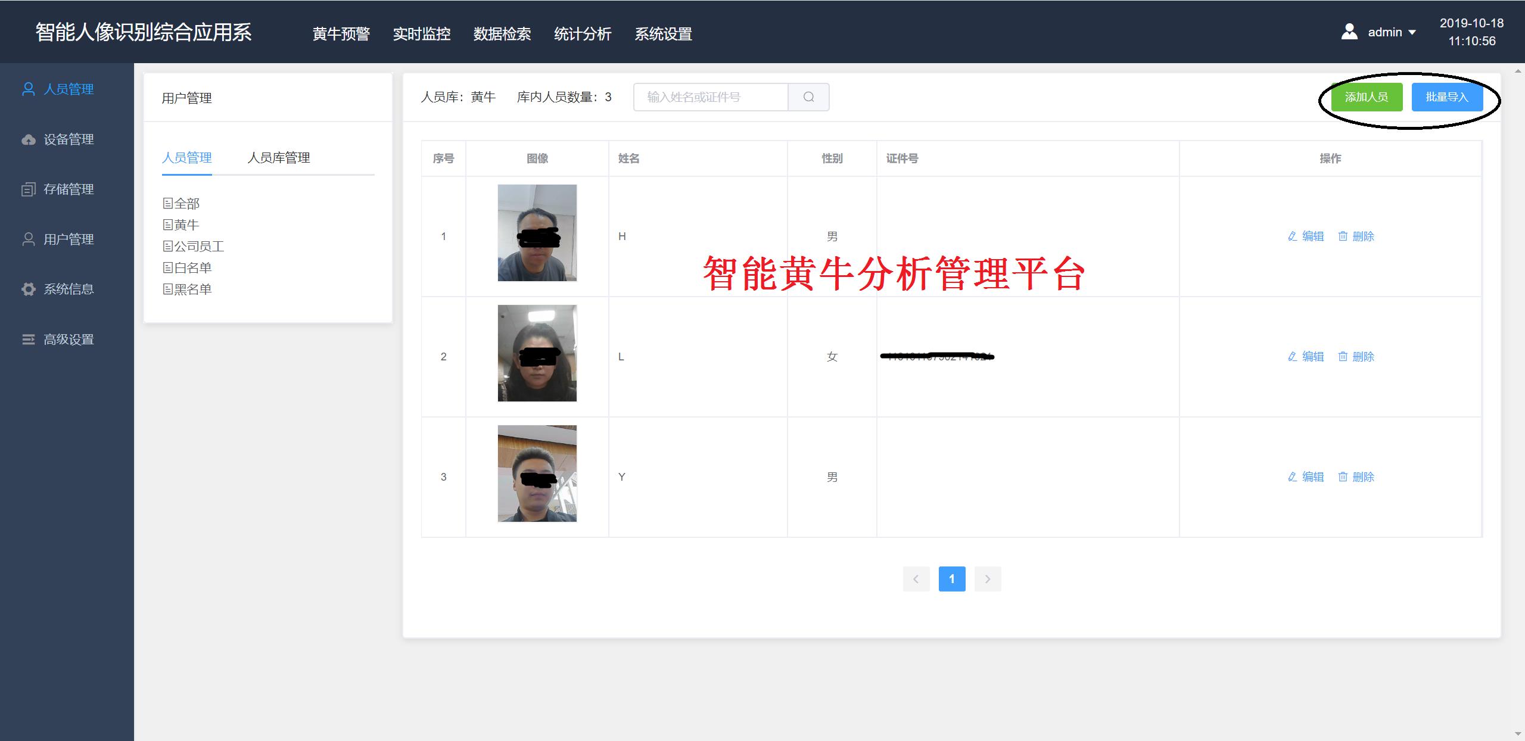Click the photo thumbnail of person L
This screenshot has width=1525, height=741.
click(x=537, y=353)
